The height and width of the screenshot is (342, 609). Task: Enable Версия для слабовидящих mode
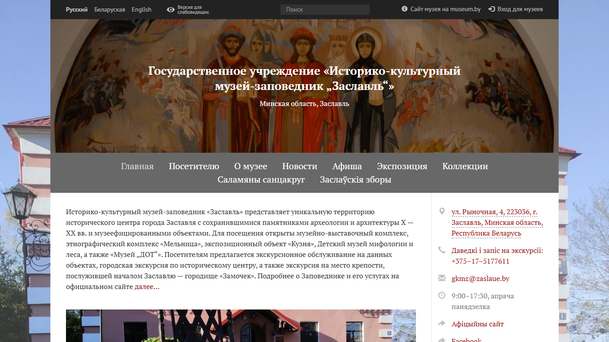(x=193, y=10)
